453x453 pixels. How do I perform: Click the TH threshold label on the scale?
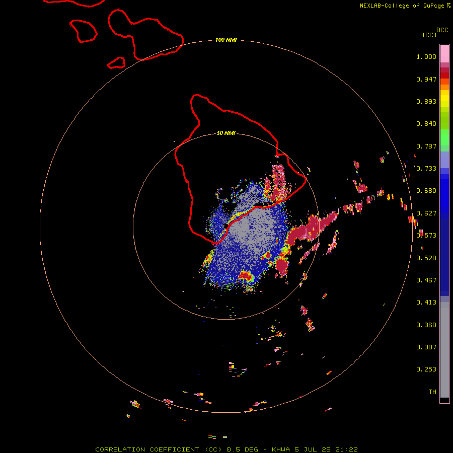pos(432,392)
